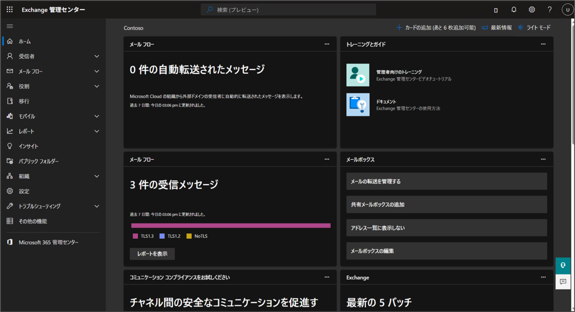The width and height of the screenshot is (575, 312).
Task: Click the Microsoft 365 Office icon
Action: tap(10, 242)
